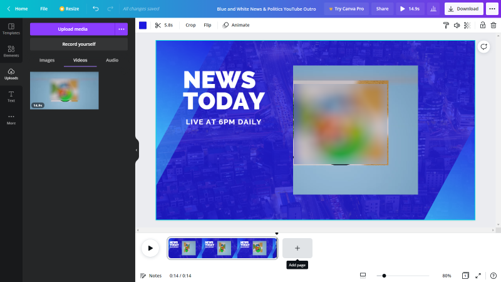The width and height of the screenshot is (501, 282).
Task: Open the Notes panel
Action: 151,276
